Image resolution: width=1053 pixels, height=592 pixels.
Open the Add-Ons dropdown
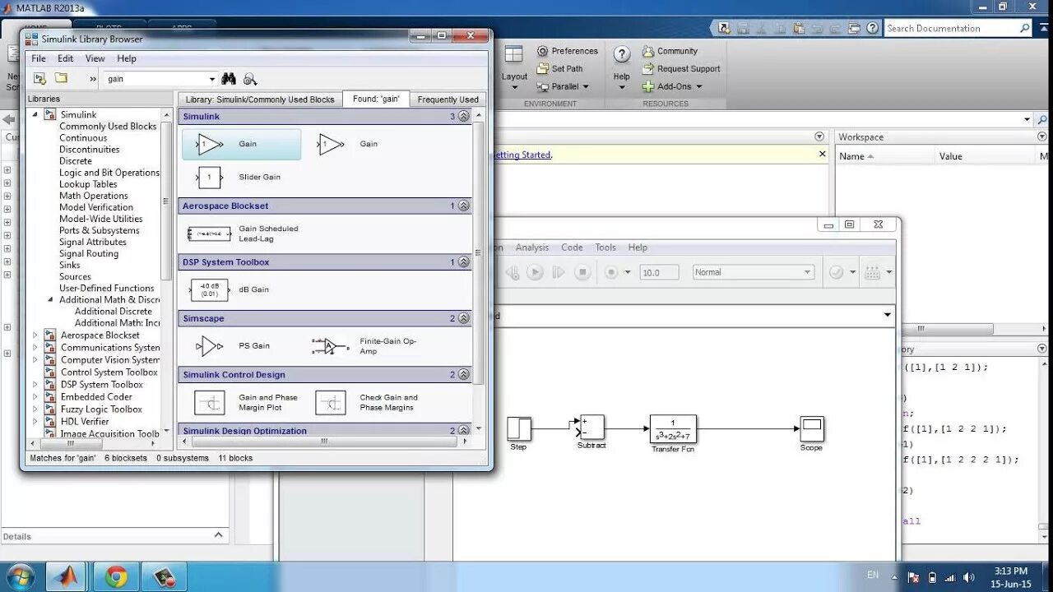point(699,86)
